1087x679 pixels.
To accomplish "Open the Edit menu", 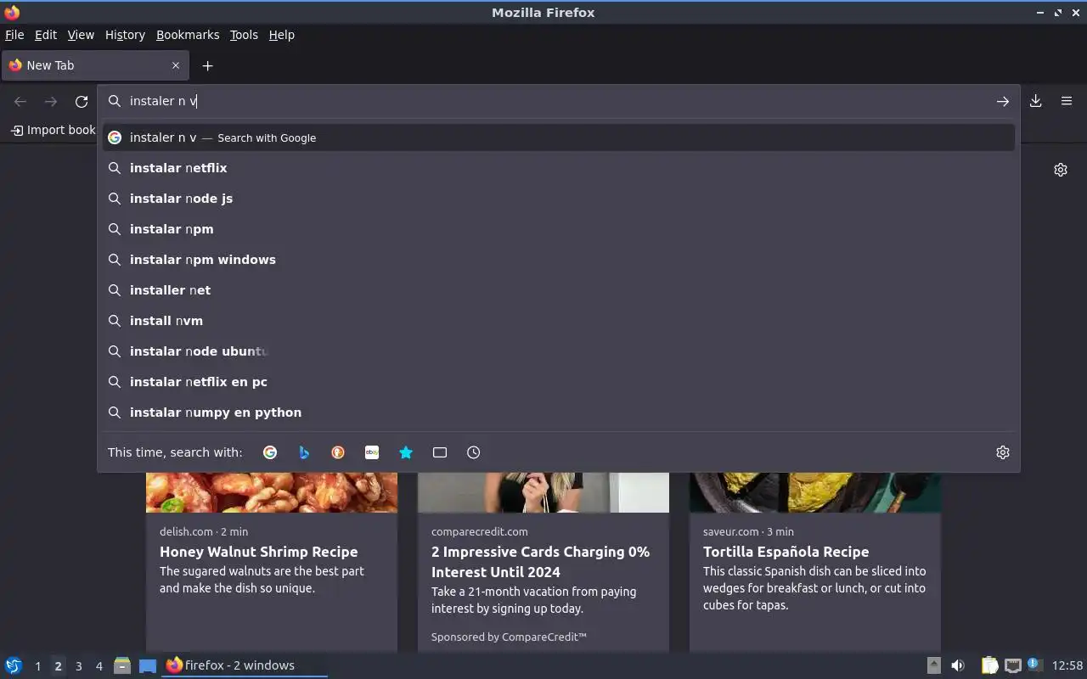I will 46,35.
